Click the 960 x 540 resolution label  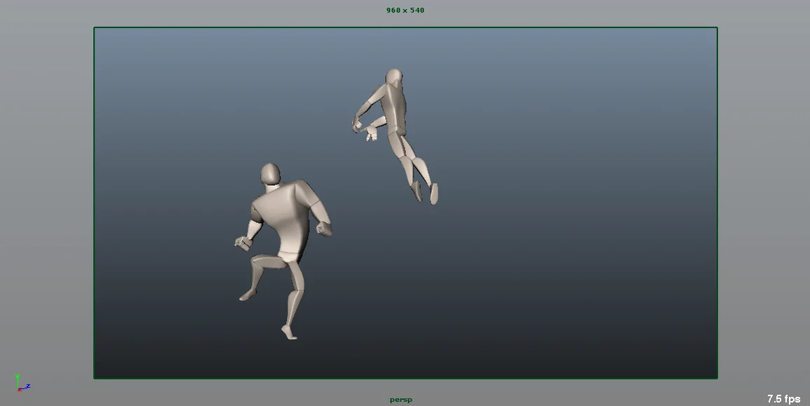tap(405, 11)
